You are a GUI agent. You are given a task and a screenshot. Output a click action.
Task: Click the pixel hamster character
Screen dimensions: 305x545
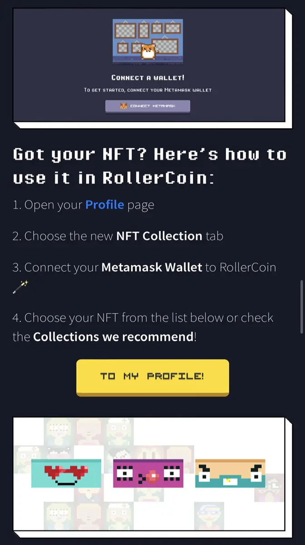[x=148, y=52]
